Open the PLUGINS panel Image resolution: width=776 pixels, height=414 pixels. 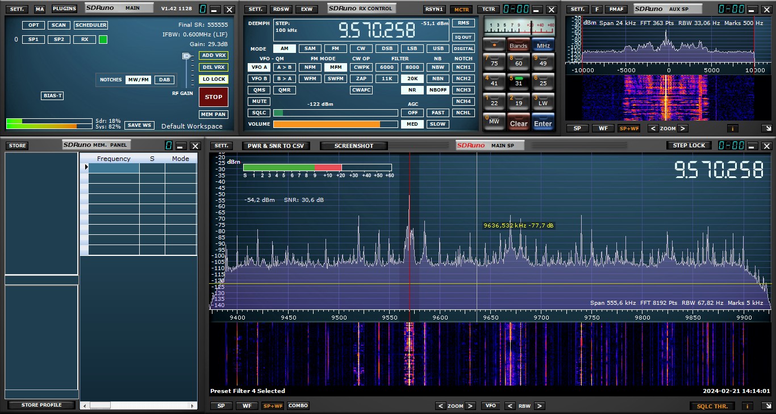pyautogui.click(x=64, y=9)
